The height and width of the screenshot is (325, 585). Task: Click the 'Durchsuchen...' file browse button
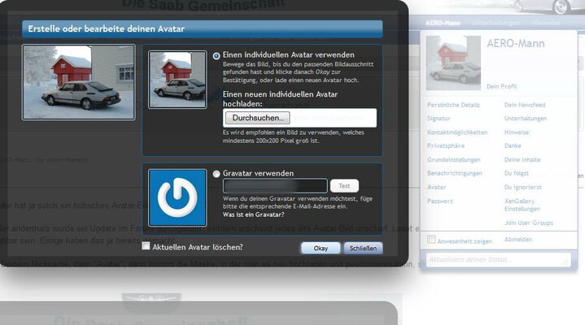click(257, 118)
